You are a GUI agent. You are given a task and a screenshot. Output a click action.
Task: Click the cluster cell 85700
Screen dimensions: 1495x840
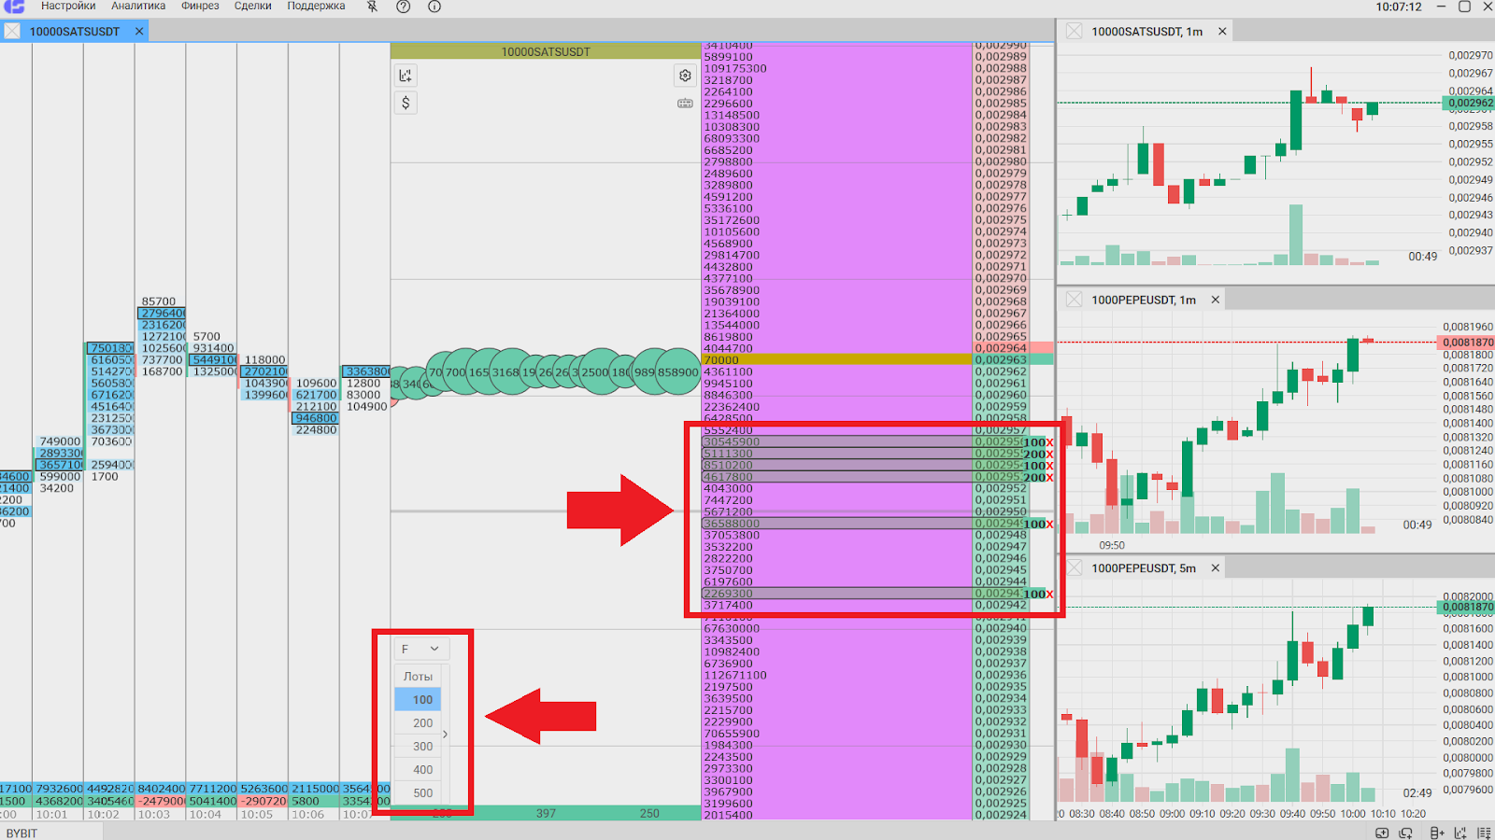159,301
